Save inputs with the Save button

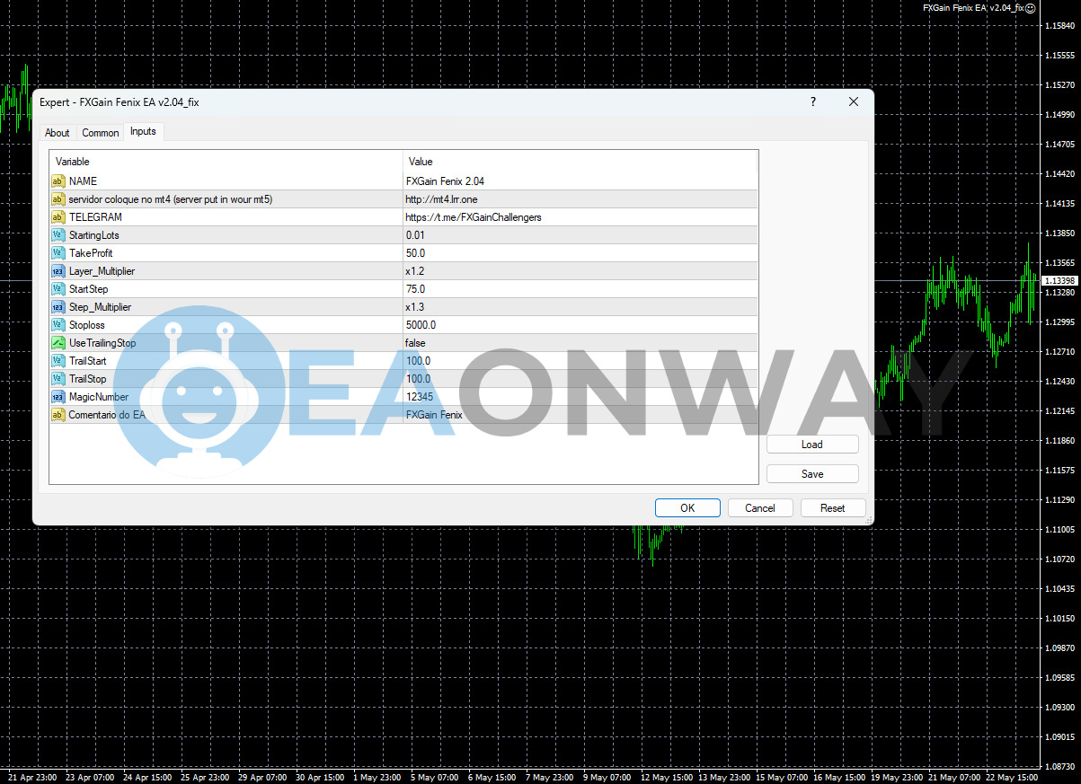tap(812, 473)
